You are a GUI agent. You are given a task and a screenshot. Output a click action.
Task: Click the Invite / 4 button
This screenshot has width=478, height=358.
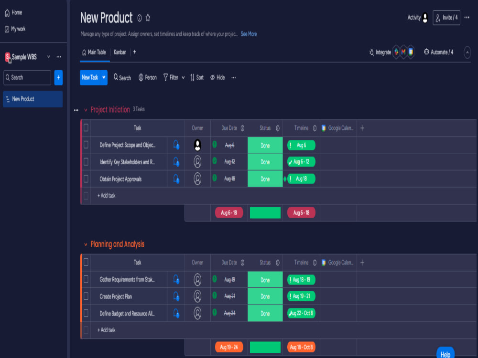tap(446, 17)
